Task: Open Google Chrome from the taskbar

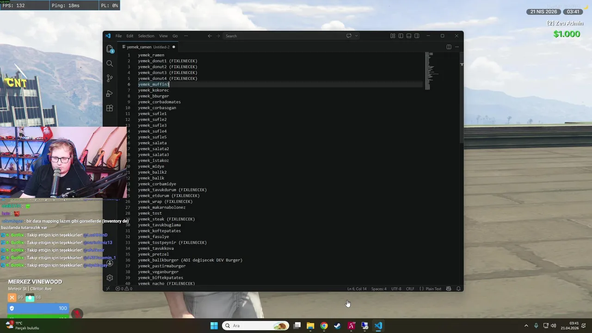Action: click(324, 326)
